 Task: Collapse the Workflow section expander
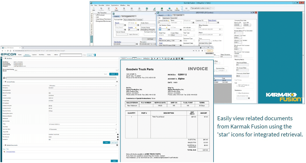[x=4, y=59]
